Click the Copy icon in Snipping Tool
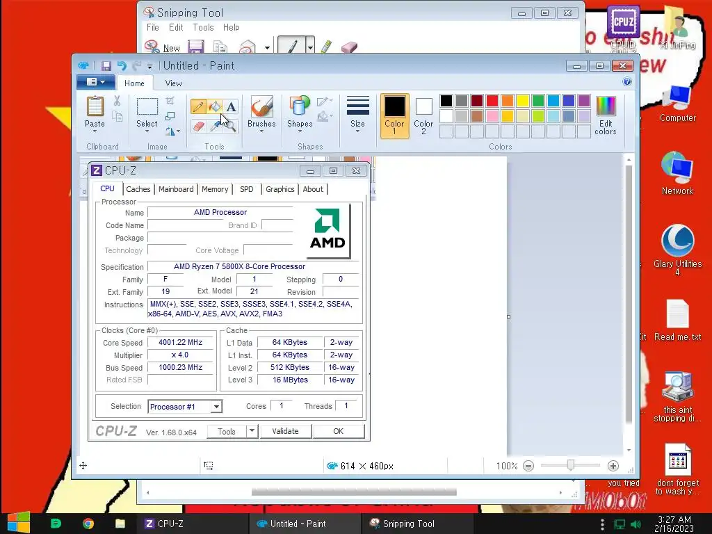The image size is (712, 534). coord(220,47)
